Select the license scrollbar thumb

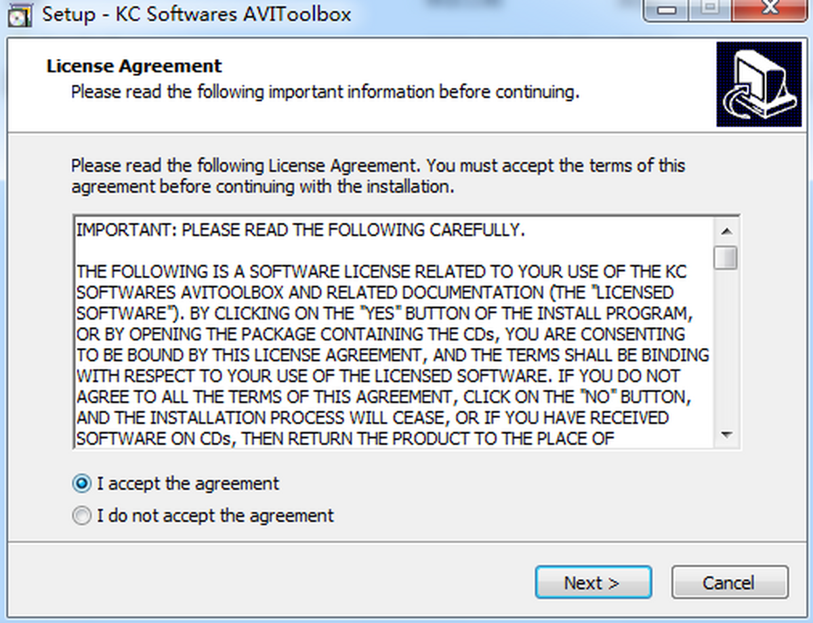click(727, 257)
